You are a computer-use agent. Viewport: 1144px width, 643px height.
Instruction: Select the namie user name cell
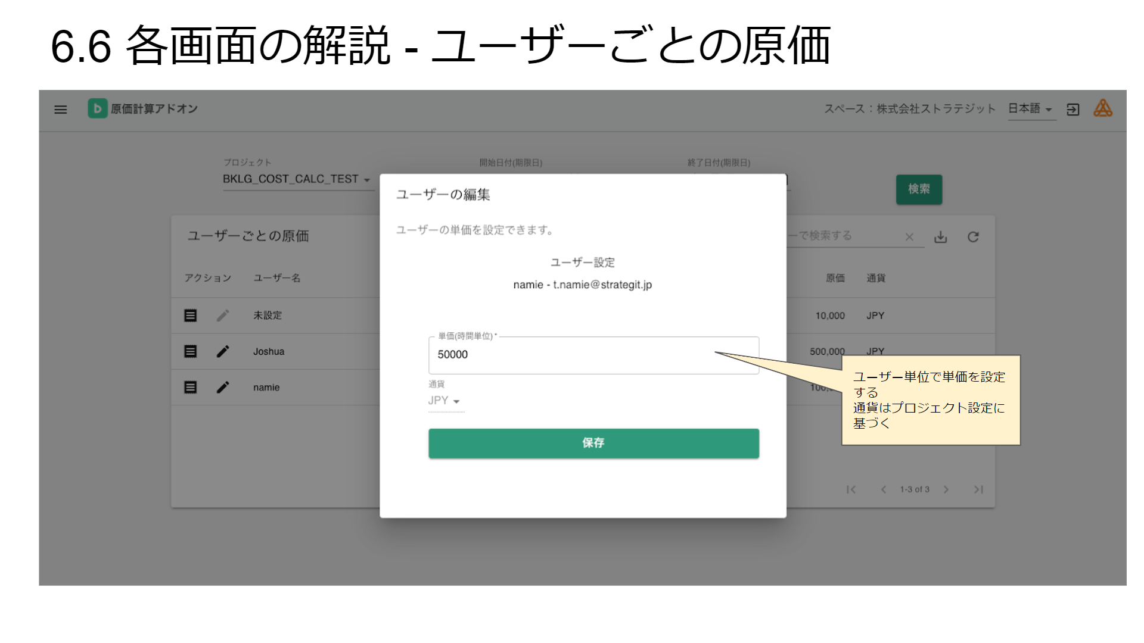pyautogui.click(x=266, y=387)
